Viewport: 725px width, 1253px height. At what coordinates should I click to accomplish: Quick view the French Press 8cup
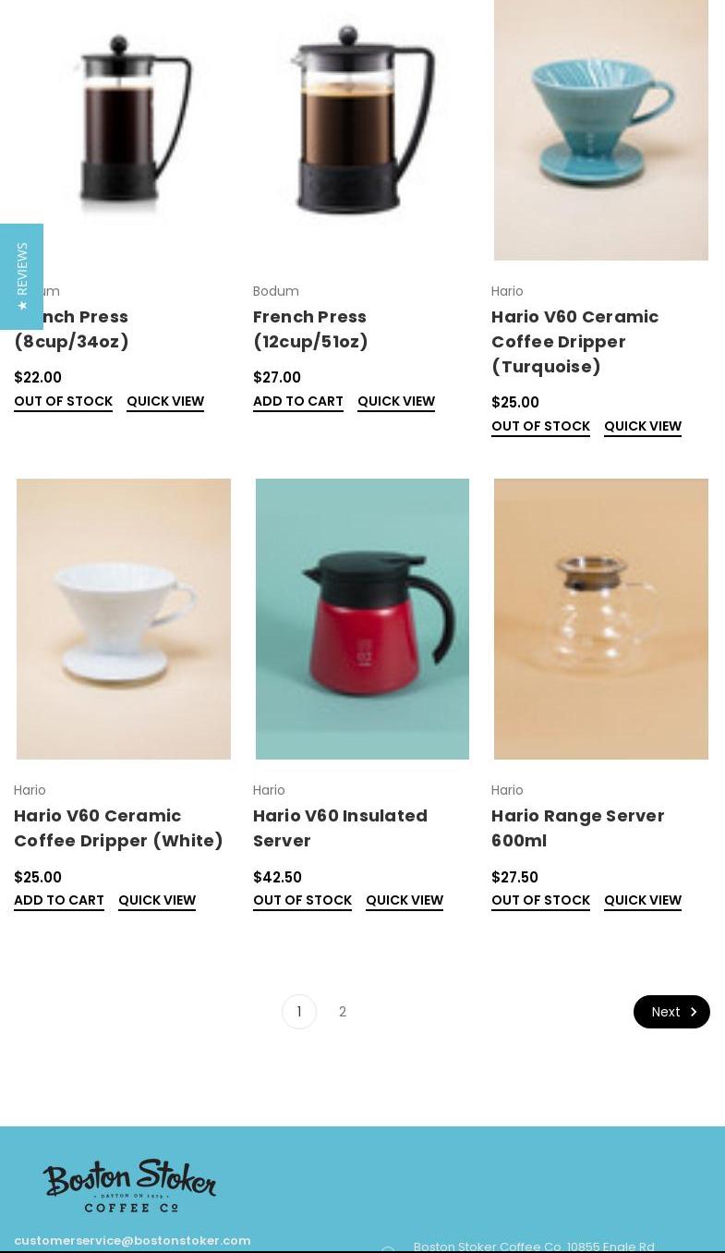click(165, 401)
